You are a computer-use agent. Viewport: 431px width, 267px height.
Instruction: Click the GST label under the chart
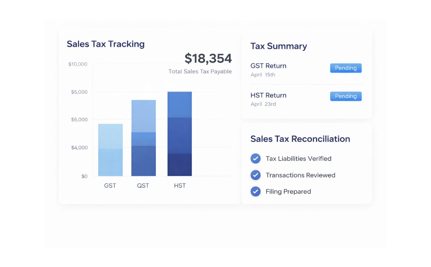tap(110, 186)
